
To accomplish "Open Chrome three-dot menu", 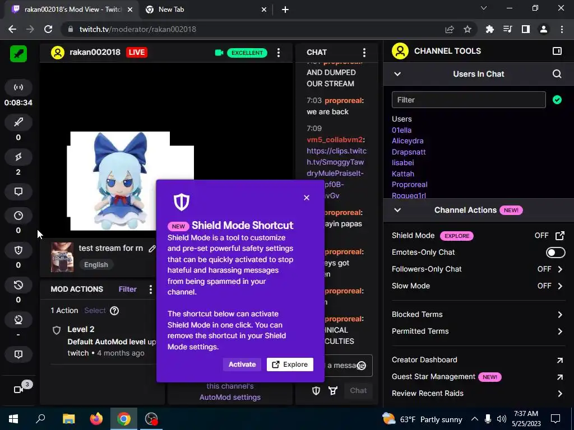I will (562, 29).
